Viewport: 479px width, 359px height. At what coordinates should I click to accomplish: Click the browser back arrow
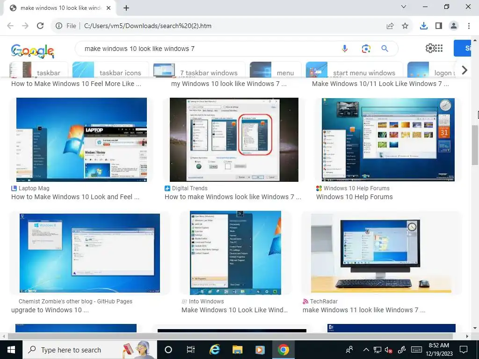click(x=10, y=26)
